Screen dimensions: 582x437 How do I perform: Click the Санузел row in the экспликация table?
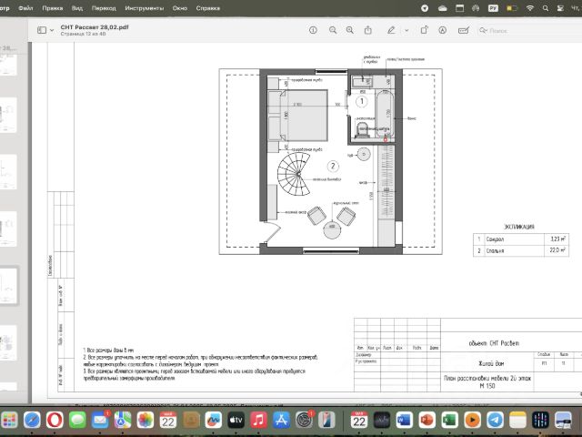521,239
